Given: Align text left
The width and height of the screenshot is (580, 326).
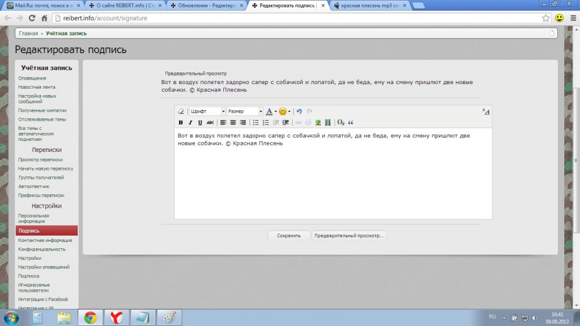Looking at the screenshot, I should (x=223, y=122).
